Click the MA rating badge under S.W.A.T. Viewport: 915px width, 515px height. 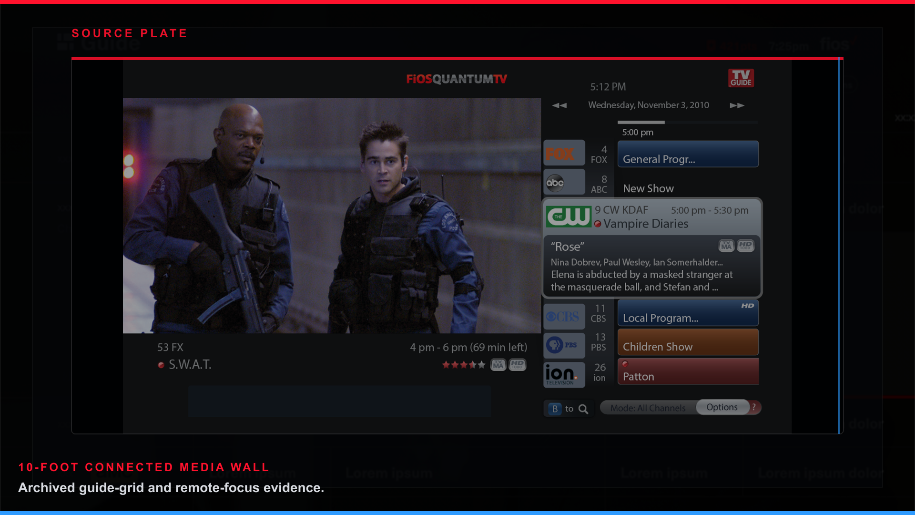[498, 365]
